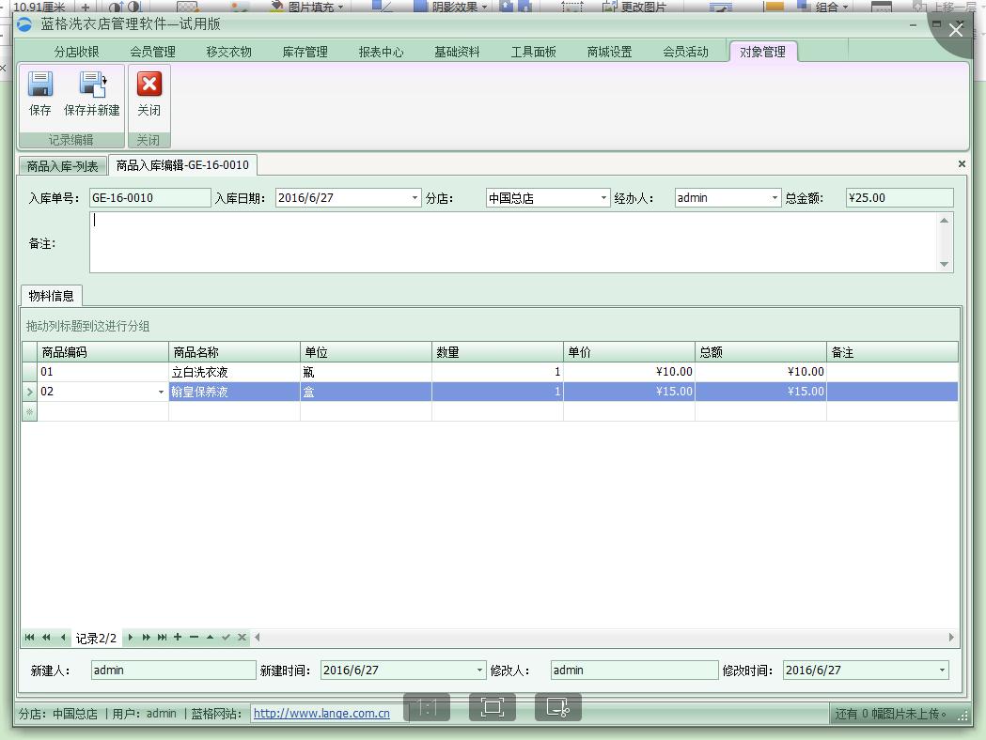The image size is (986, 740).
Task: Click the 修改人 admin field
Action: [634, 671]
